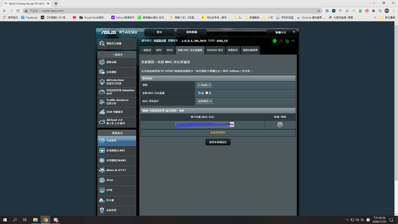
Task: Open Firewall settings in the sidebar
Action: coord(117,200)
